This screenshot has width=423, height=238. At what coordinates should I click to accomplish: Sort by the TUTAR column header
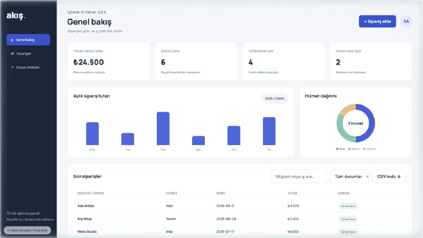point(292,193)
